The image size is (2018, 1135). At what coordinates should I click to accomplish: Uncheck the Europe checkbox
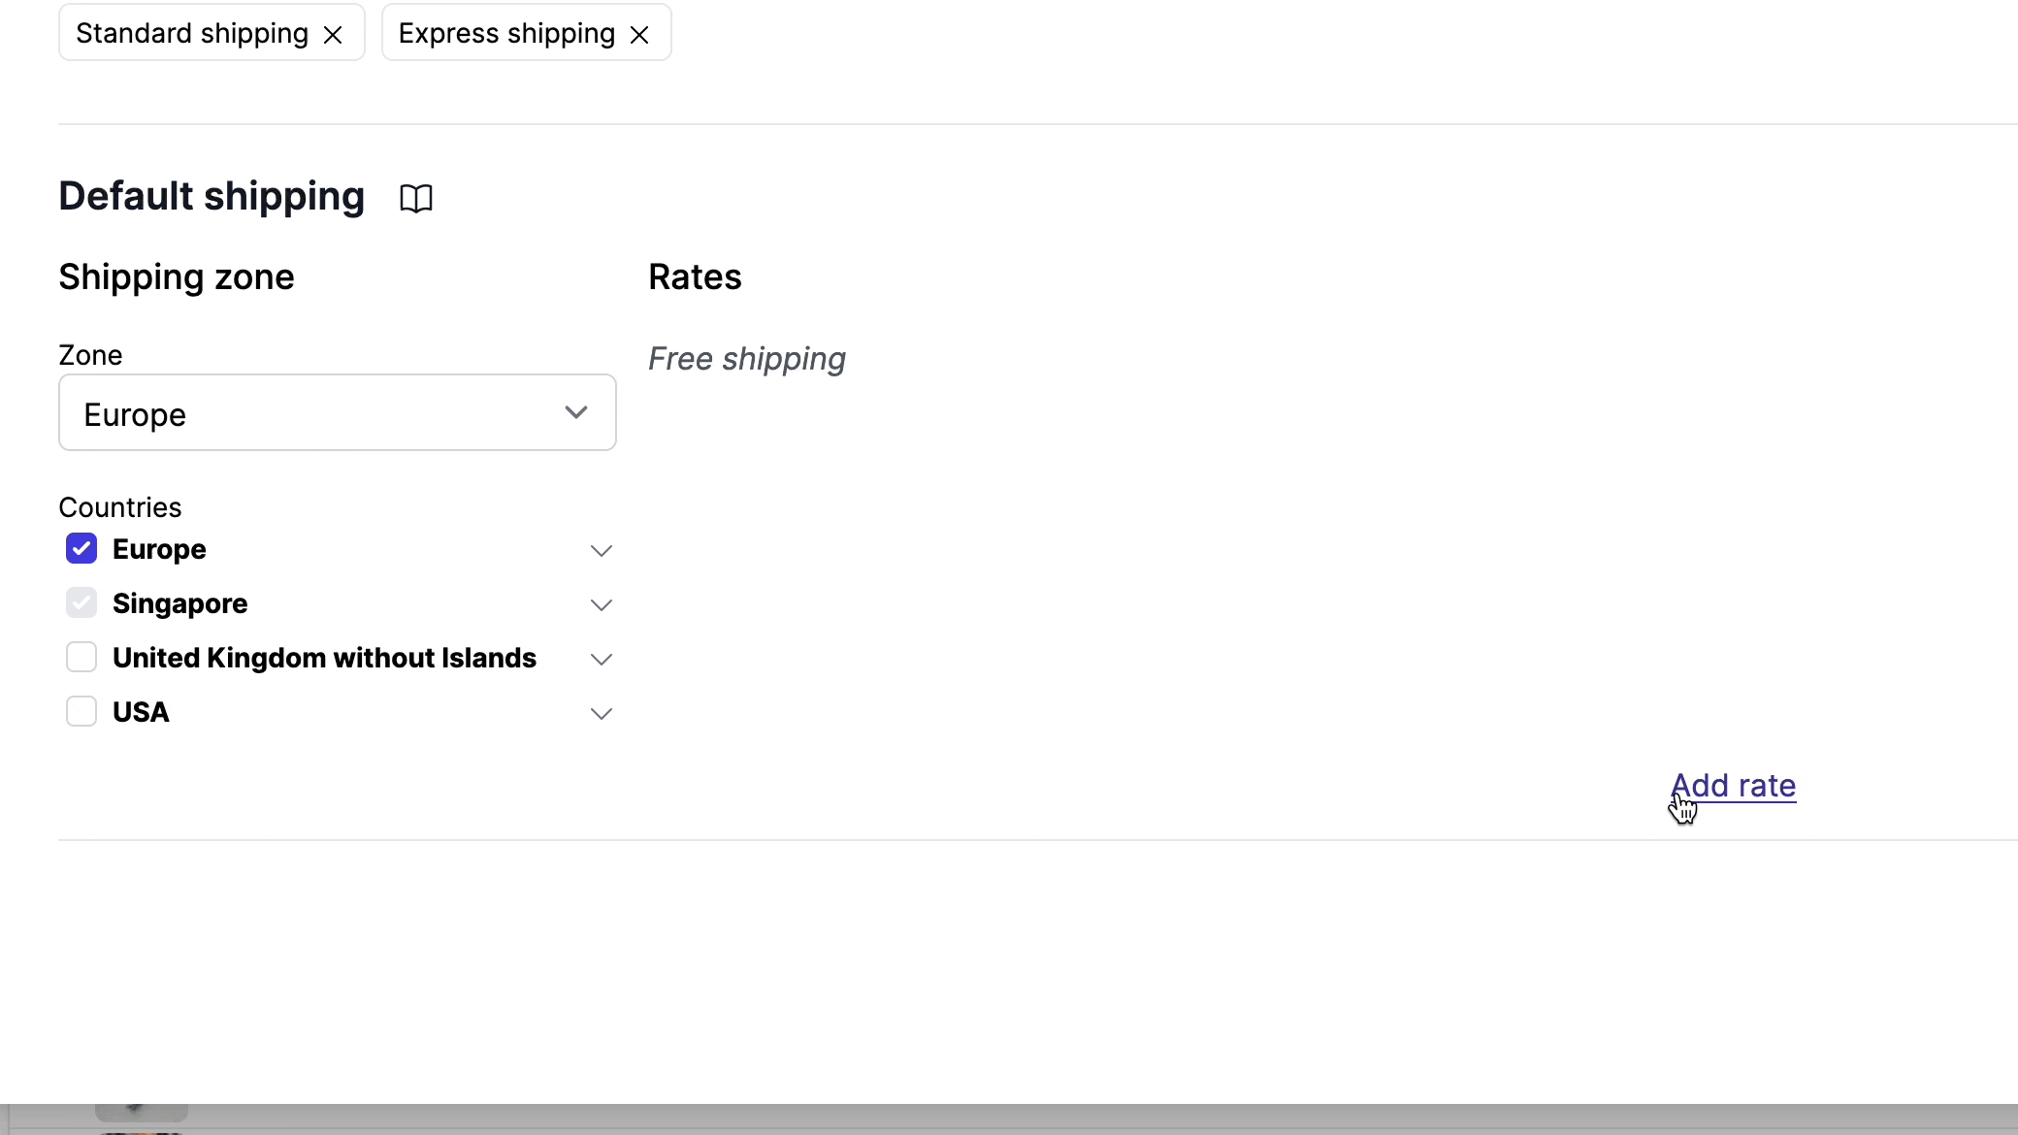pos(81,548)
